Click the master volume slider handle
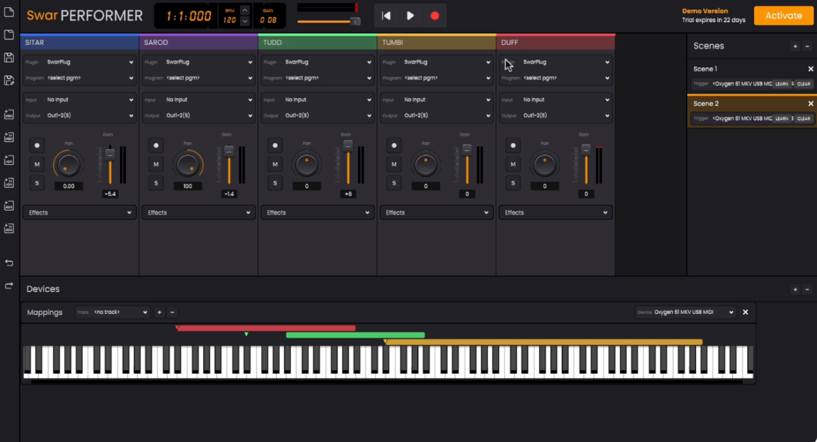 click(x=355, y=21)
